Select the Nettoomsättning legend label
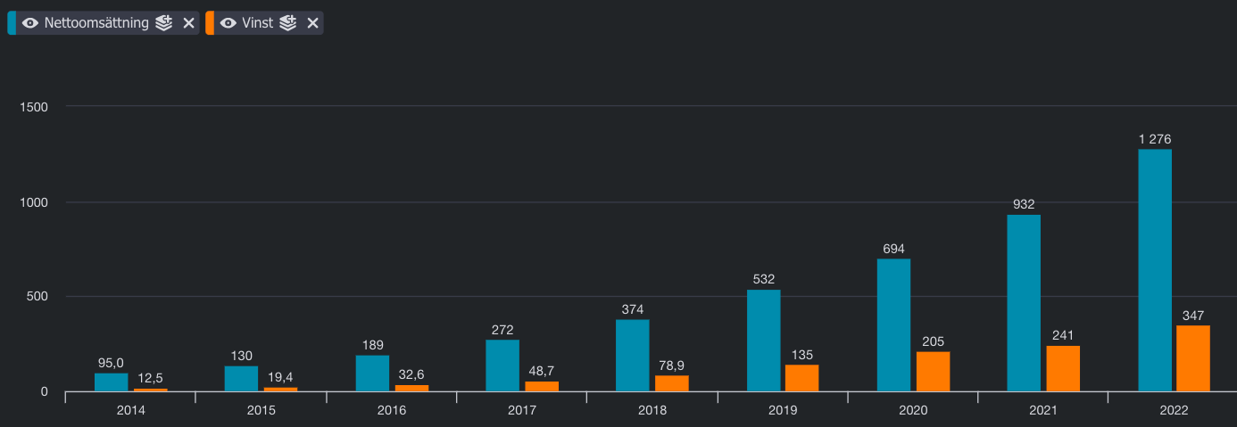1237x427 pixels. point(96,23)
